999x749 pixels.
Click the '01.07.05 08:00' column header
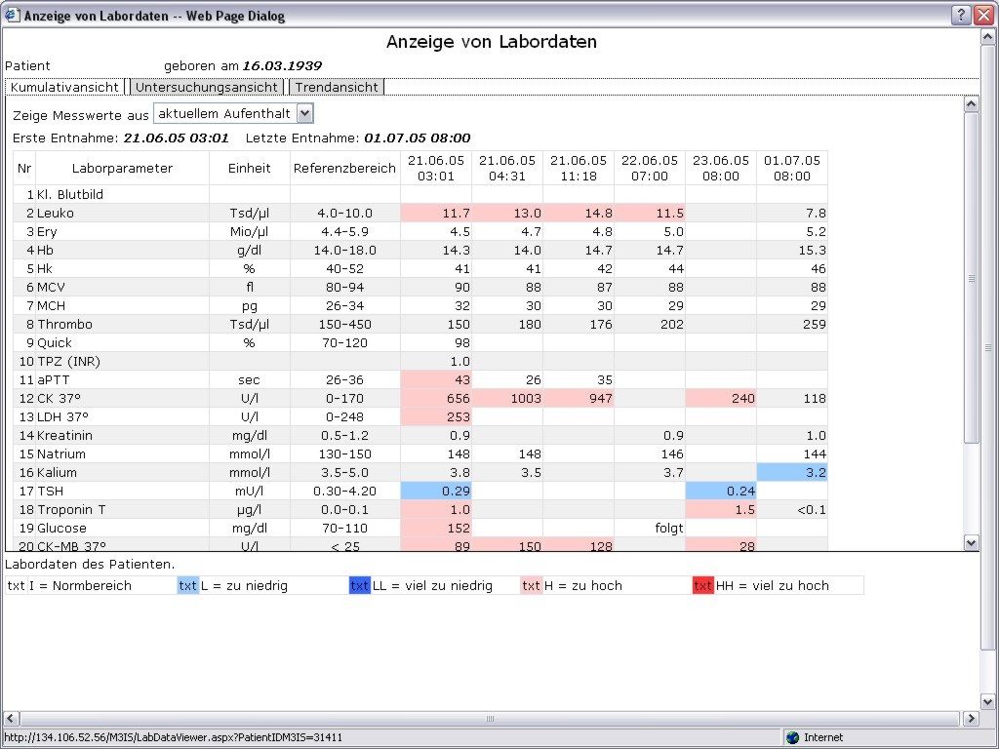tap(792, 168)
